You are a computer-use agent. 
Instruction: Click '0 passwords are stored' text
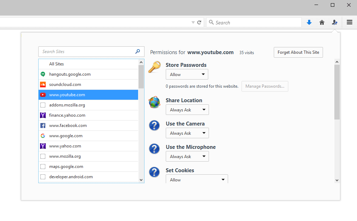(202, 86)
